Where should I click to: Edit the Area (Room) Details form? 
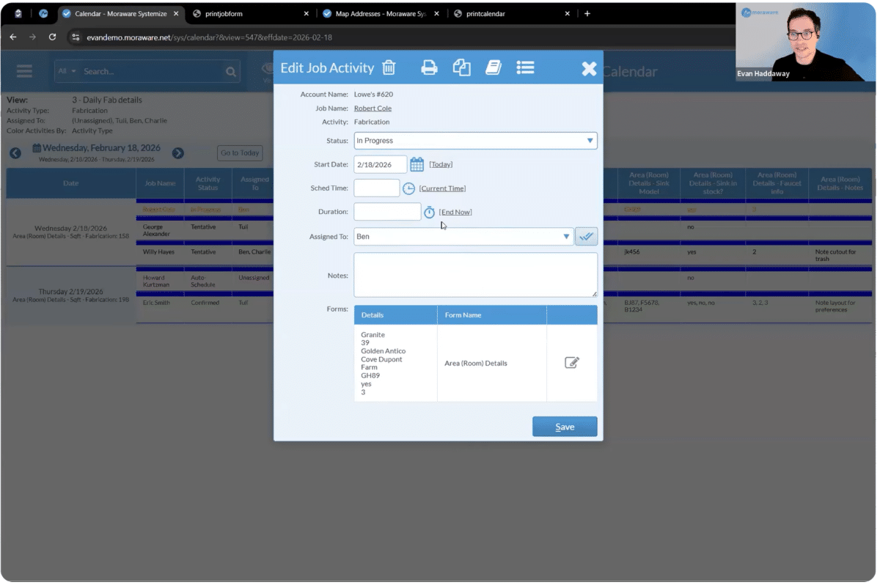click(572, 363)
